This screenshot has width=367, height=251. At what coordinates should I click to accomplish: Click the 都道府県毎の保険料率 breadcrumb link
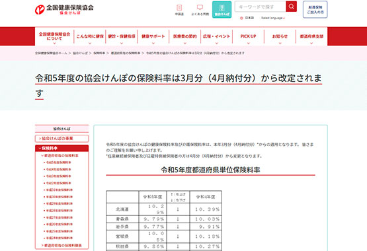126,54
